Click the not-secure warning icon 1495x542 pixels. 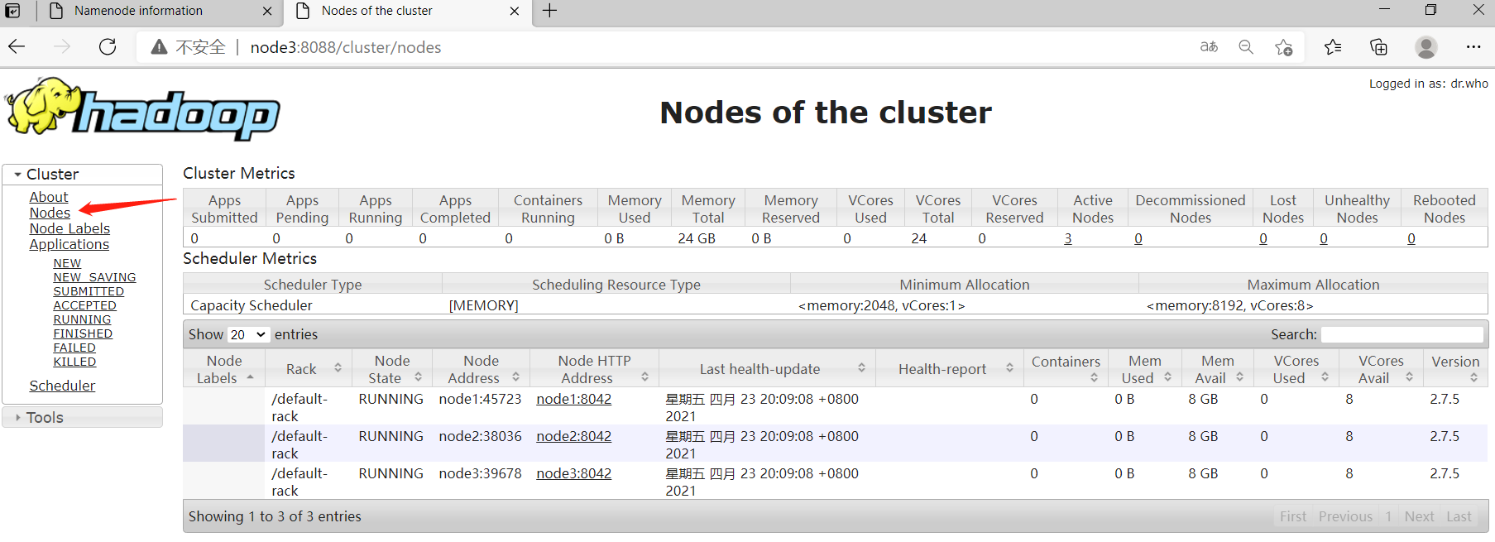(x=159, y=47)
